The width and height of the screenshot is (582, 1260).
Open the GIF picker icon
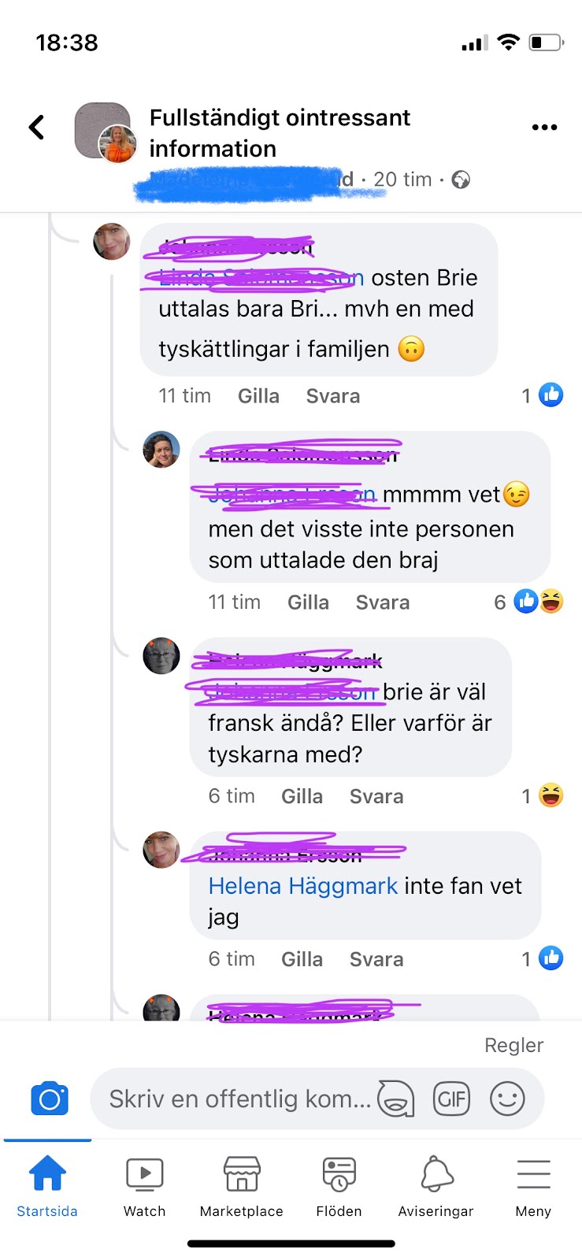[x=452, y=1099]
